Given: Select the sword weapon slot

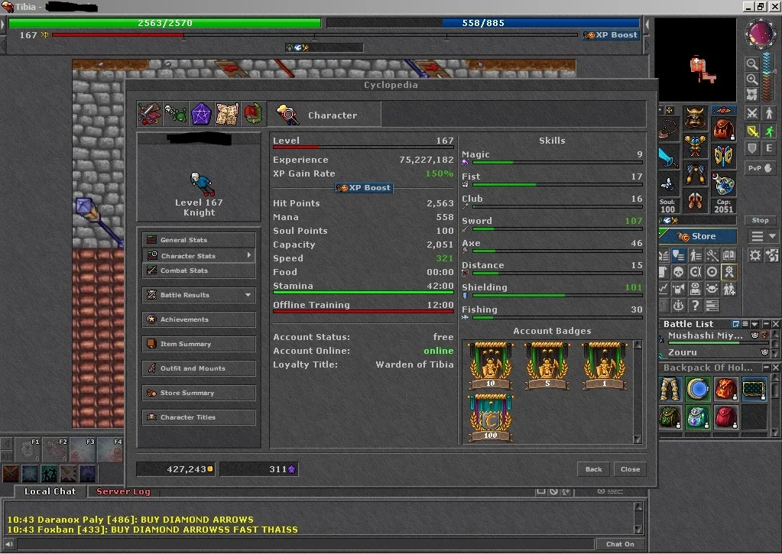Looking at the screenshot, I should coord(668,157).
